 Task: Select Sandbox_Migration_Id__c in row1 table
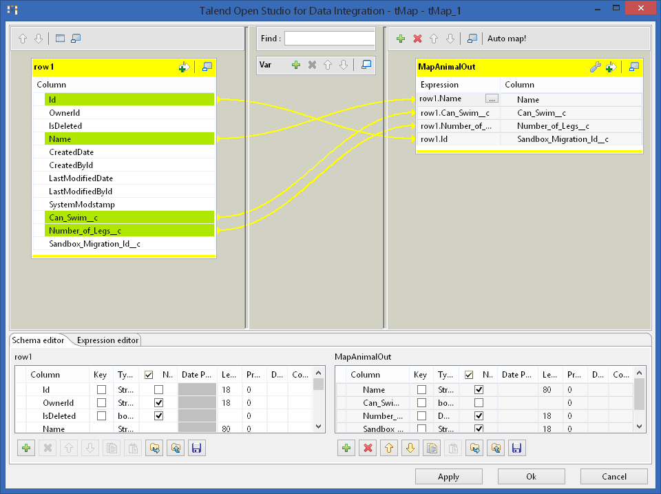(95, 244)
